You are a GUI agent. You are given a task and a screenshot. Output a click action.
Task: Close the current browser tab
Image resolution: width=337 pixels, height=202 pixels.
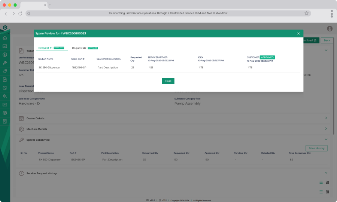(x=45, y=5)
